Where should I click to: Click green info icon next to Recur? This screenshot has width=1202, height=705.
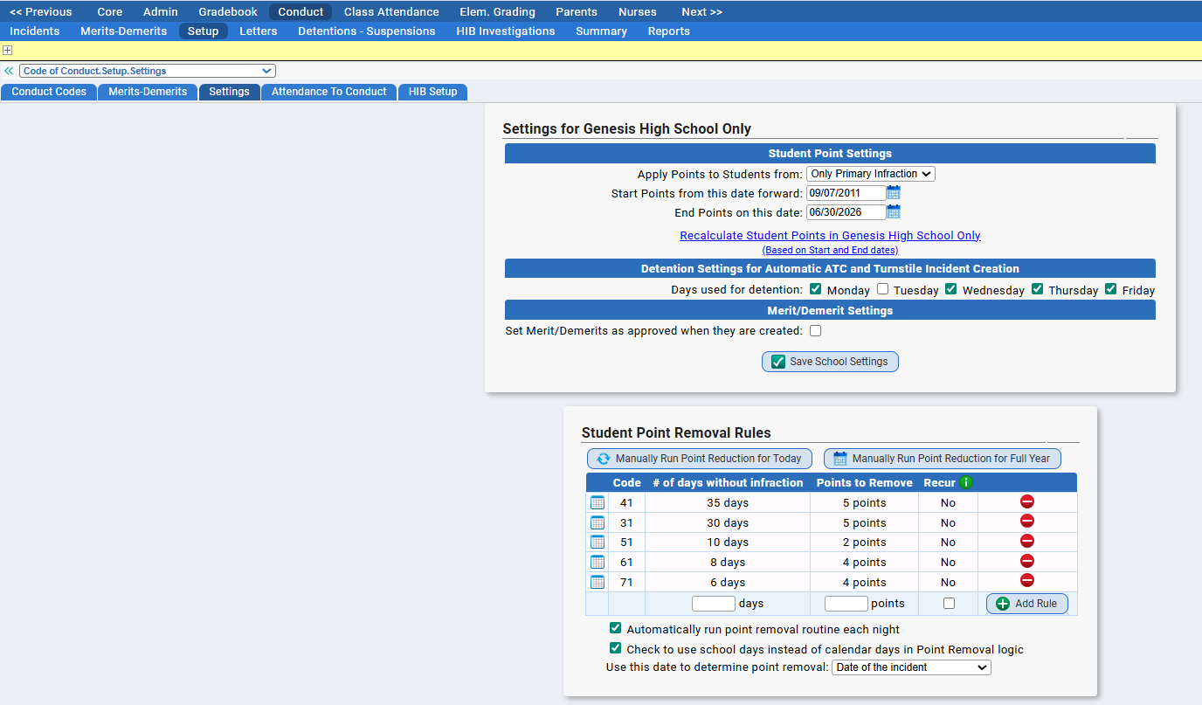coord(965,482)
